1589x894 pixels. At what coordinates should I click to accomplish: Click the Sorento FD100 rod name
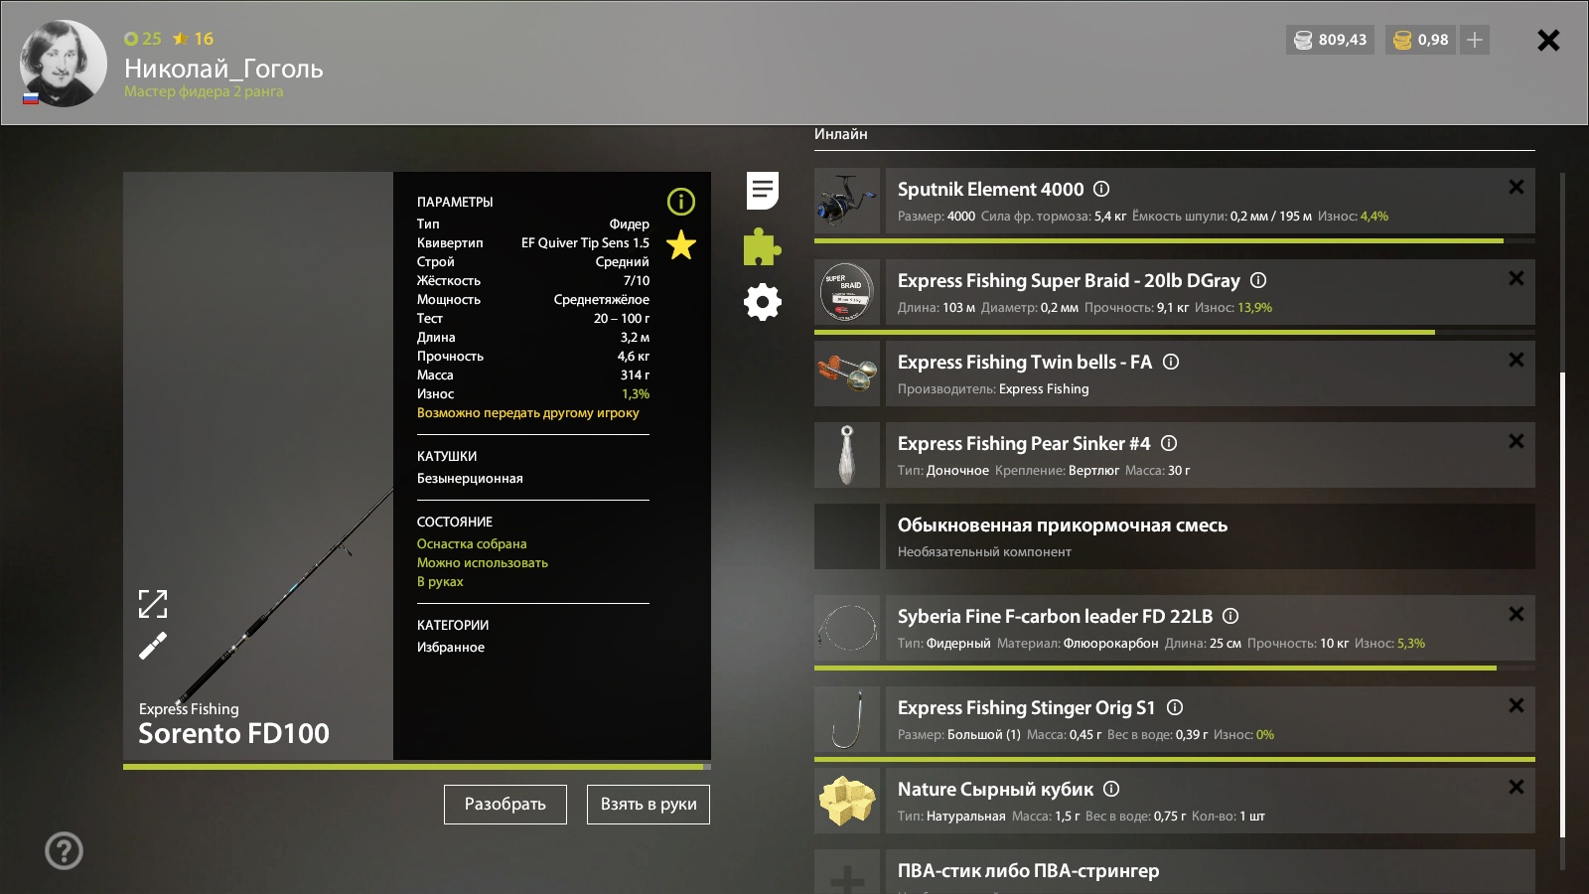tap(233, 733)
